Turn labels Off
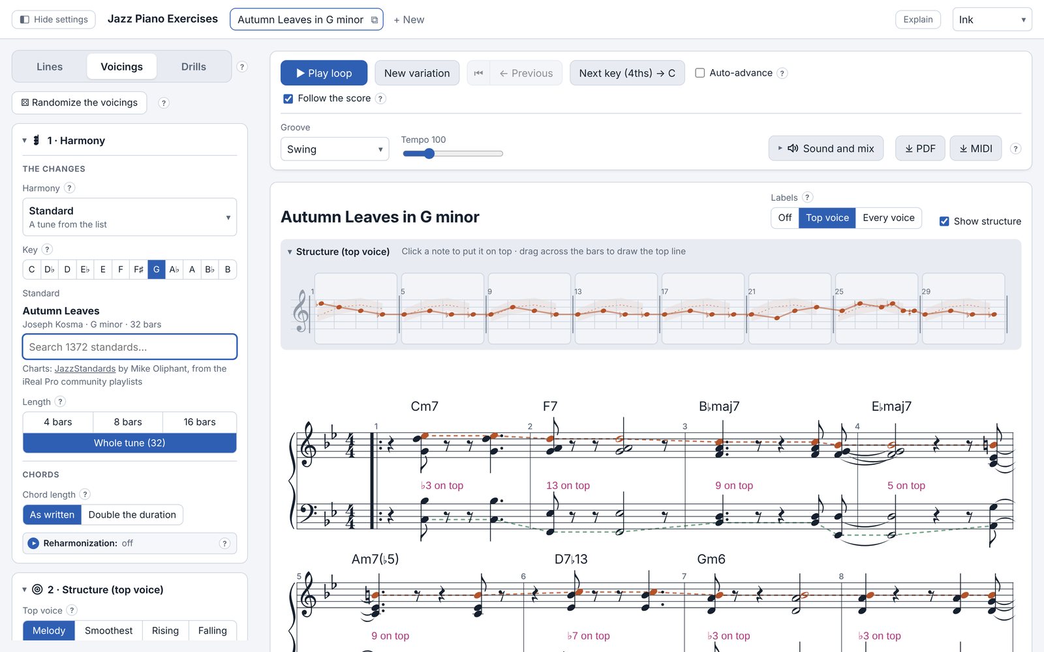This screenshot has height=652, width=1044. 785,218
